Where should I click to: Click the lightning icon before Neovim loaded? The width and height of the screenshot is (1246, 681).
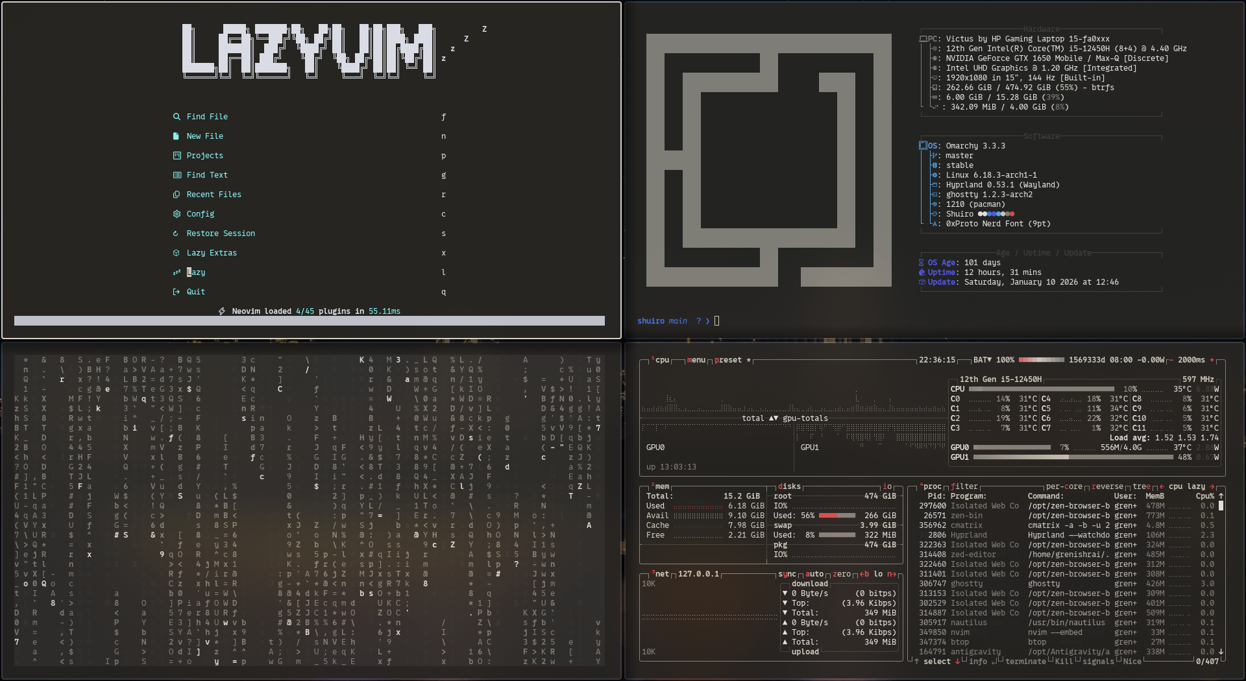222,311
